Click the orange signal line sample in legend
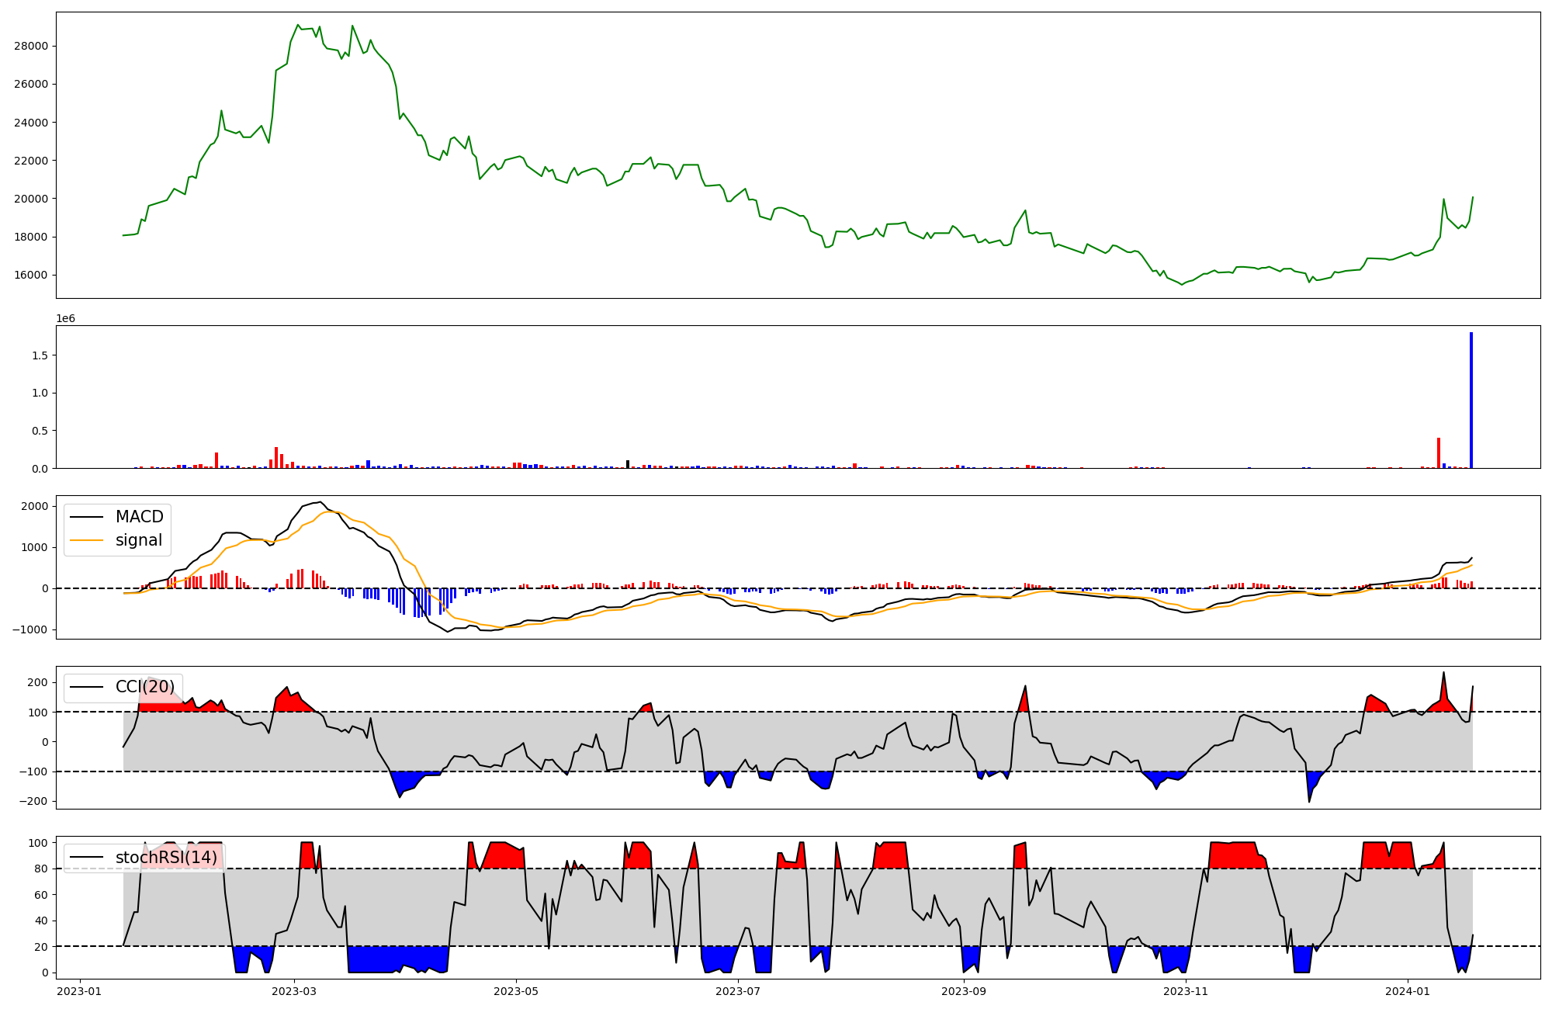Screen dimensions: 1552x1009 point(87,541)
